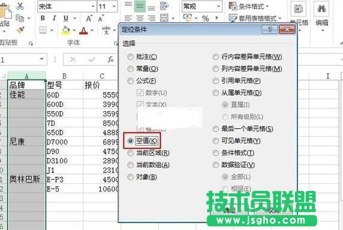343x230 pixels.
Task: Click cell containing D7000
Action: [64, 142]
